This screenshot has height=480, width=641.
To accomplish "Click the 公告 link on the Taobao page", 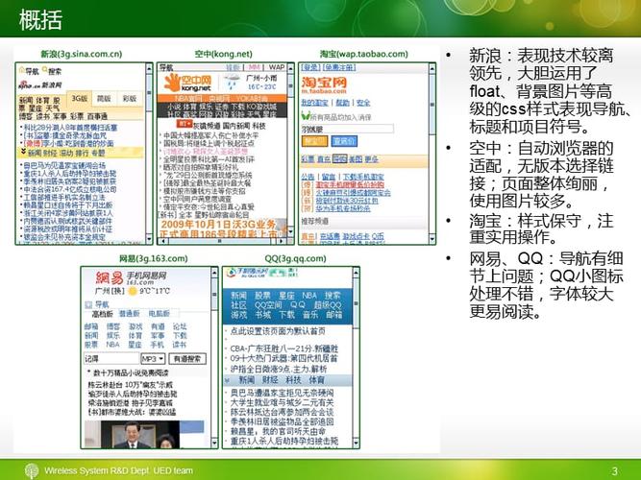I will pyautogui.click(x=308, y=177).
